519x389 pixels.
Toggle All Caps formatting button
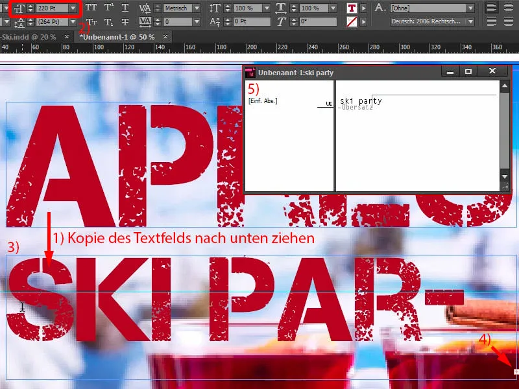91,8
